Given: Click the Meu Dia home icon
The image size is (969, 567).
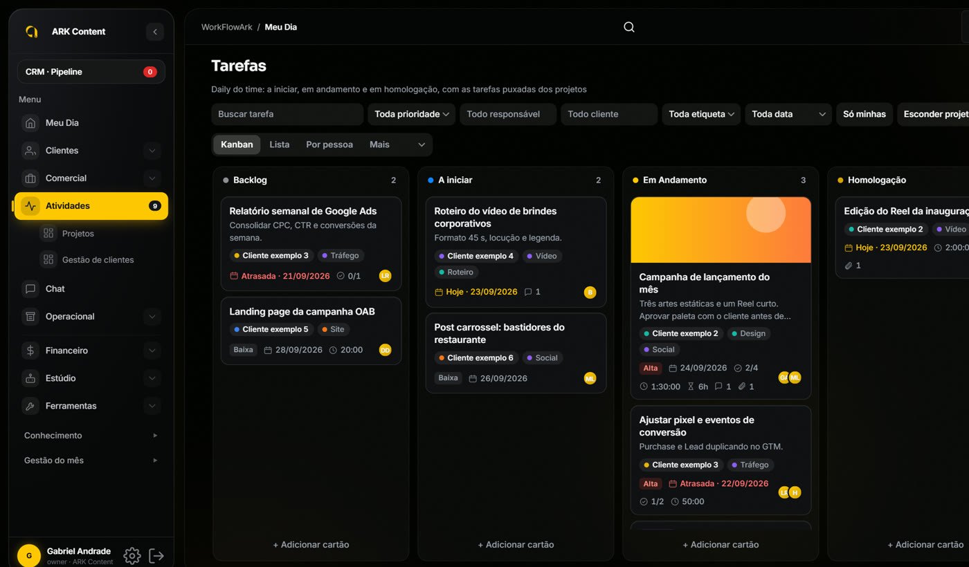Looking at the screenshot, I should coord(30,123).
